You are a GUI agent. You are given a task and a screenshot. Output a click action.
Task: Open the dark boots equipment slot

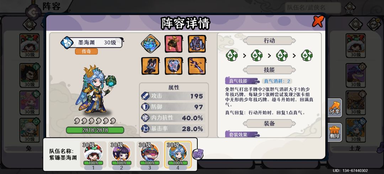[x=150, y=66]
